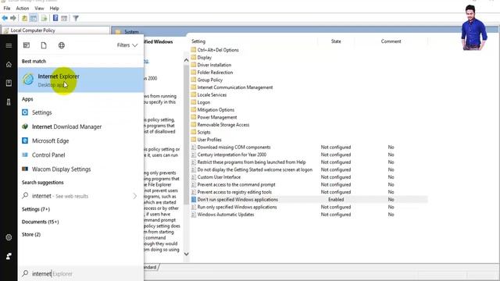
Task: Open the hamburger menu in the Start panel
Action: (9, 45)
